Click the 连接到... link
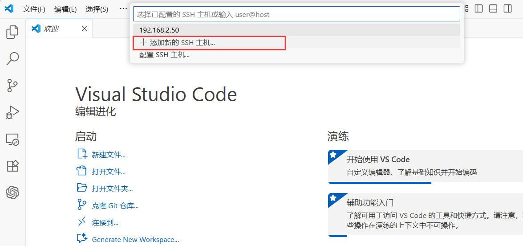Screen dimensions: 523x246 (105, 223)
